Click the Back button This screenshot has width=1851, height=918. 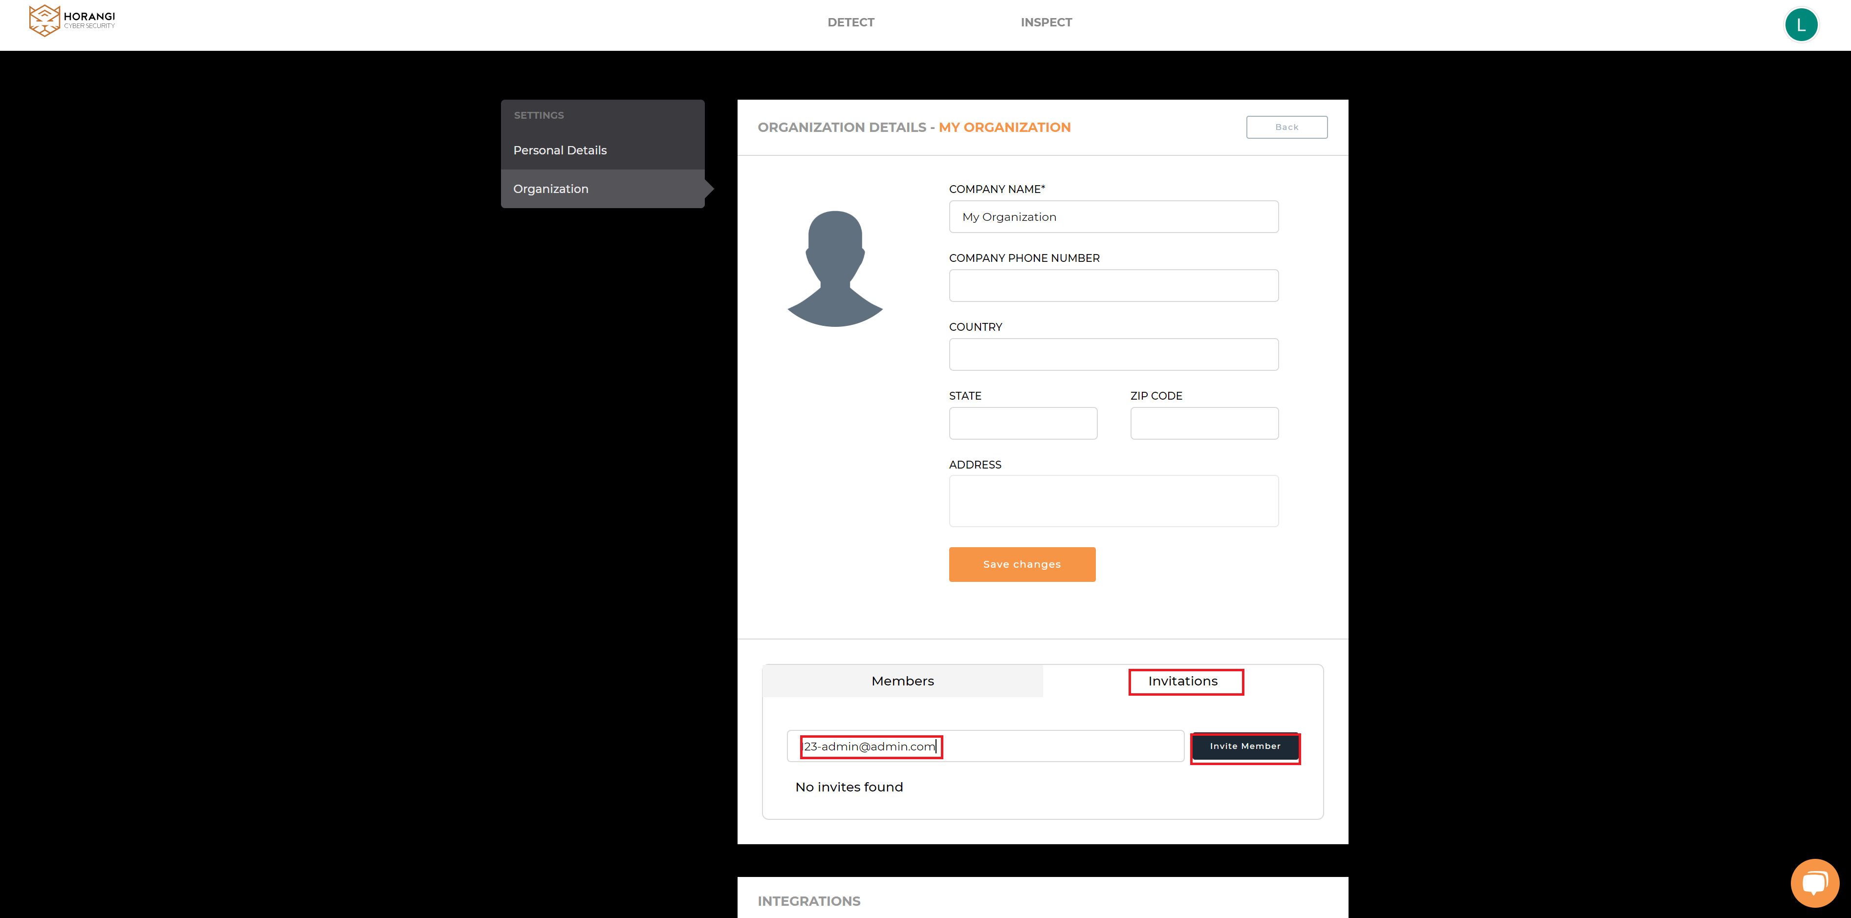(x=1286, y=127)
